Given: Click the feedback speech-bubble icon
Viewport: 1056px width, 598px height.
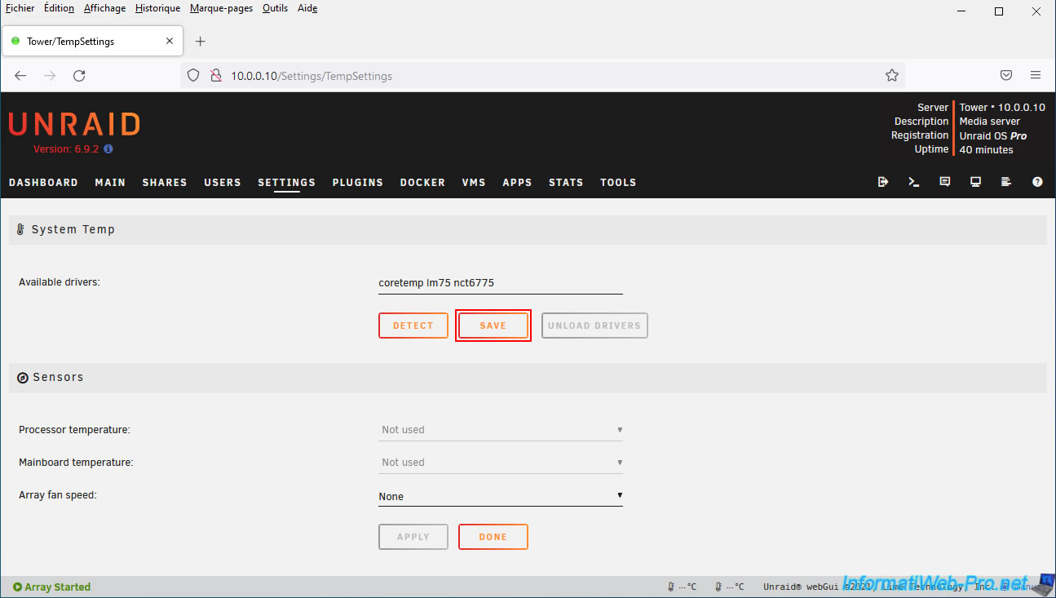Looking at the screenshot, I should (x=944, y=182).
